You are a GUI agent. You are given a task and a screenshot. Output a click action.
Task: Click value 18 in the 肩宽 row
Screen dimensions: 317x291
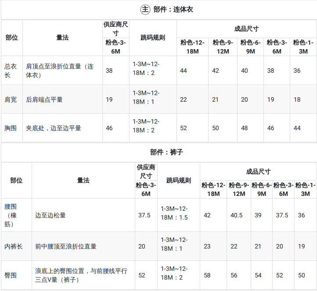click(x=297, y=99)
